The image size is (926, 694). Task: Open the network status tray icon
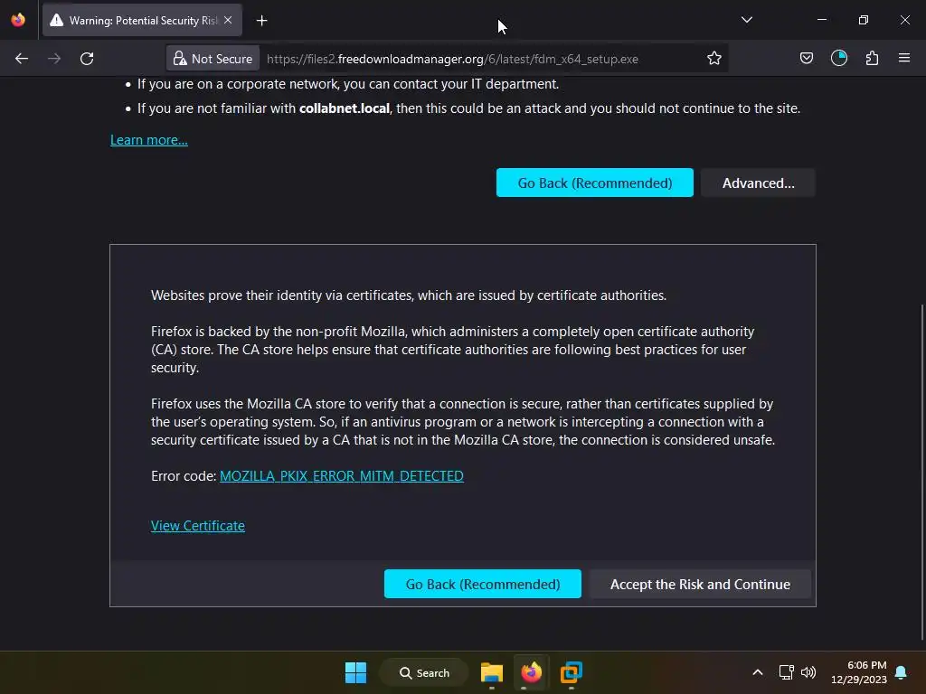click(786, 672)
